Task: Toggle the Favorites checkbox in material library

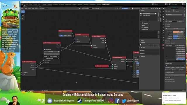Action: (166, 70)
